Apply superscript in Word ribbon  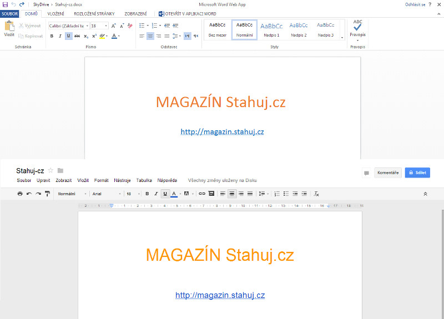(94, 36)
